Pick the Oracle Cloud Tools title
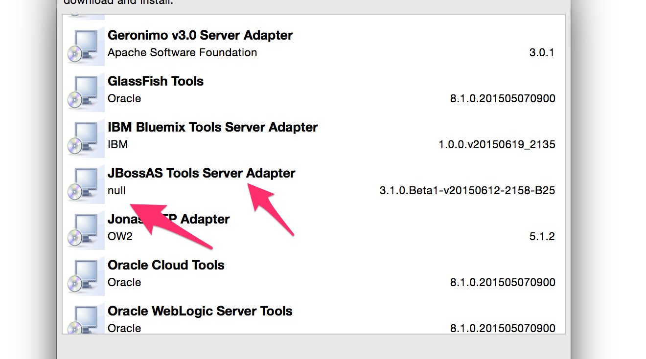 click(166, 265)
